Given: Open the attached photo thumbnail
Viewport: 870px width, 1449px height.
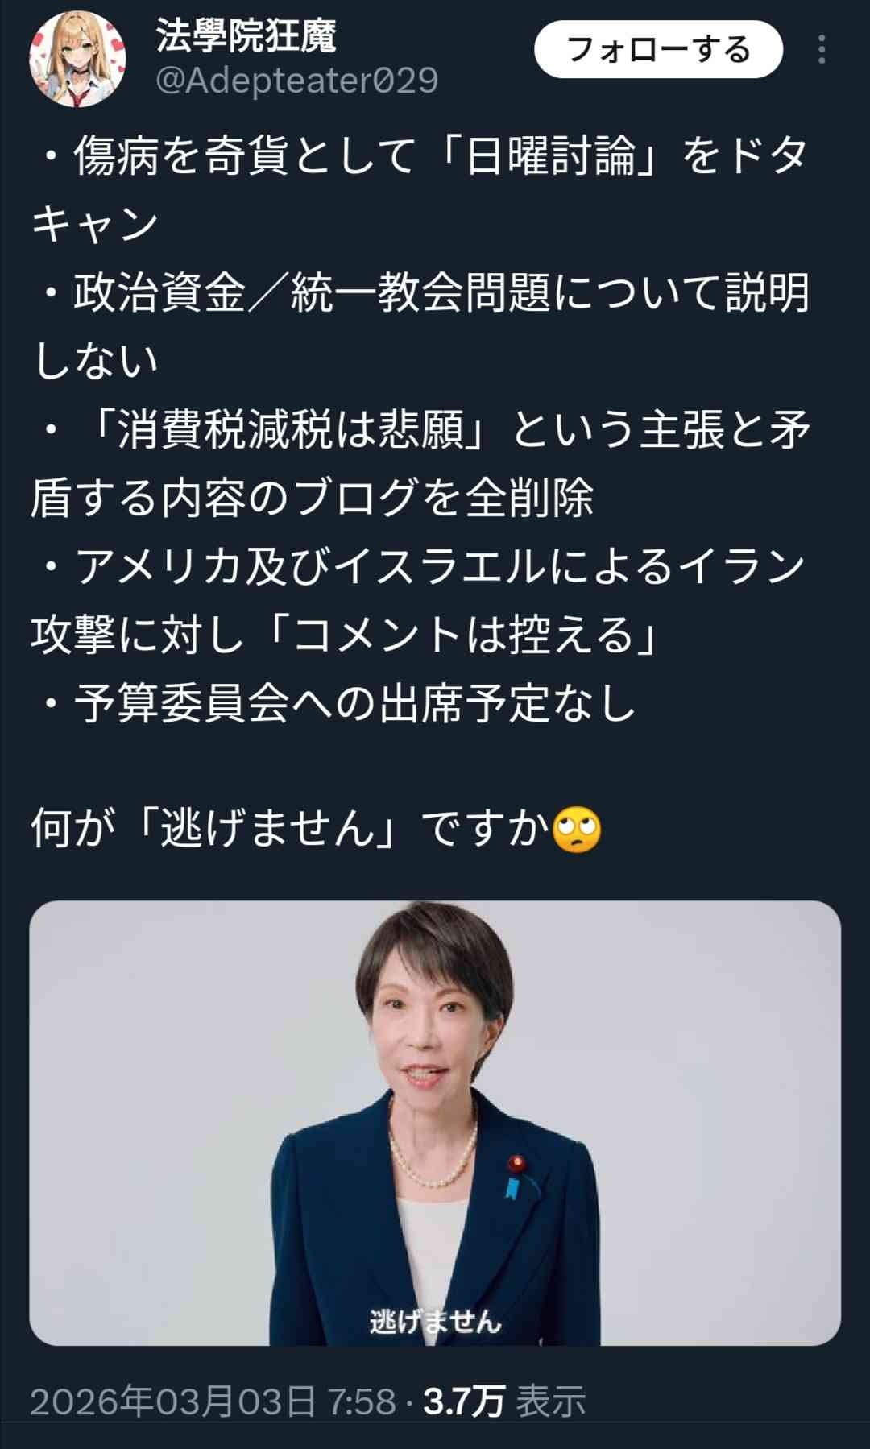Looking at the screenshot, I should point(435,1123).
